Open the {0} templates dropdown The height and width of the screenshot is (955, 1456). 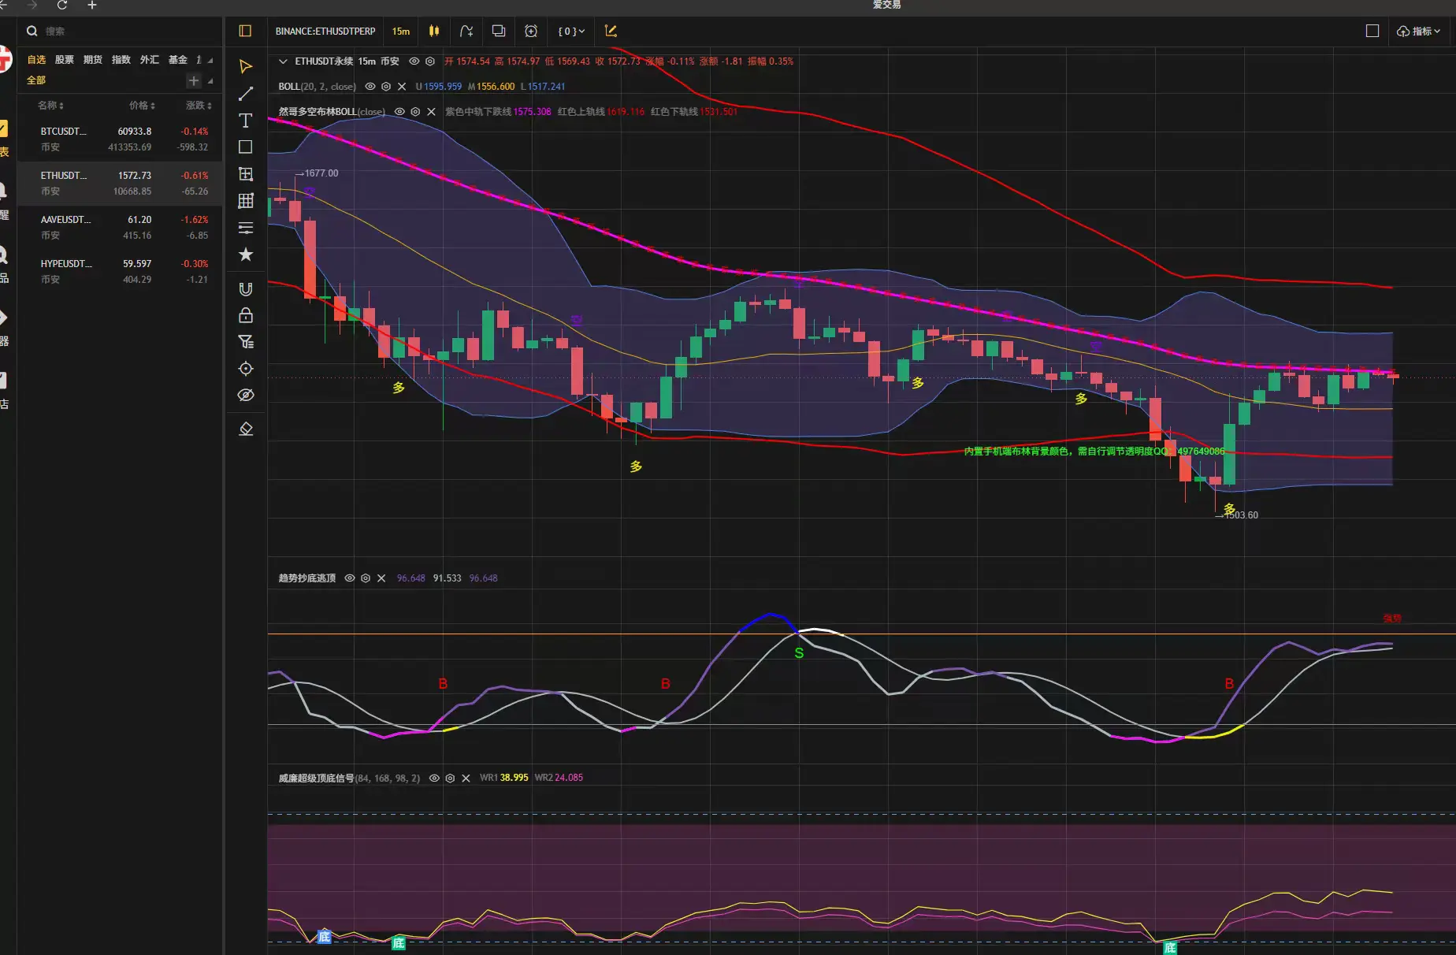[x=571, y=32]
